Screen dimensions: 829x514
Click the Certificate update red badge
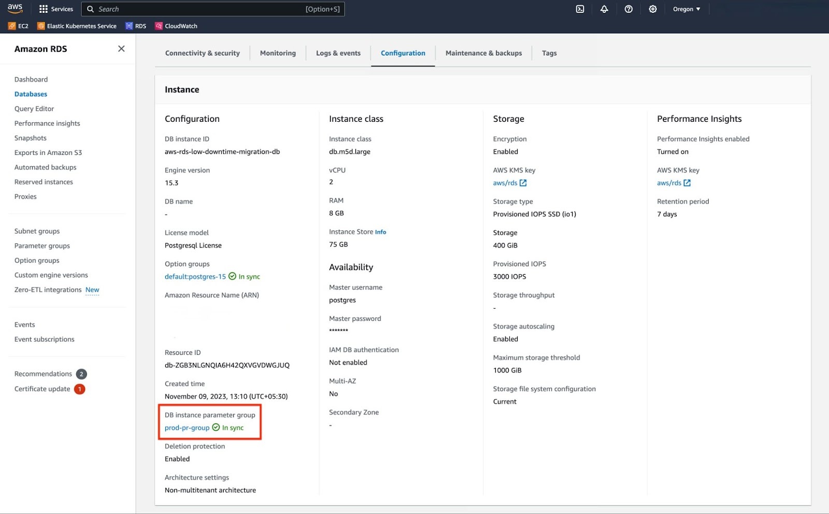pos(79,389)
